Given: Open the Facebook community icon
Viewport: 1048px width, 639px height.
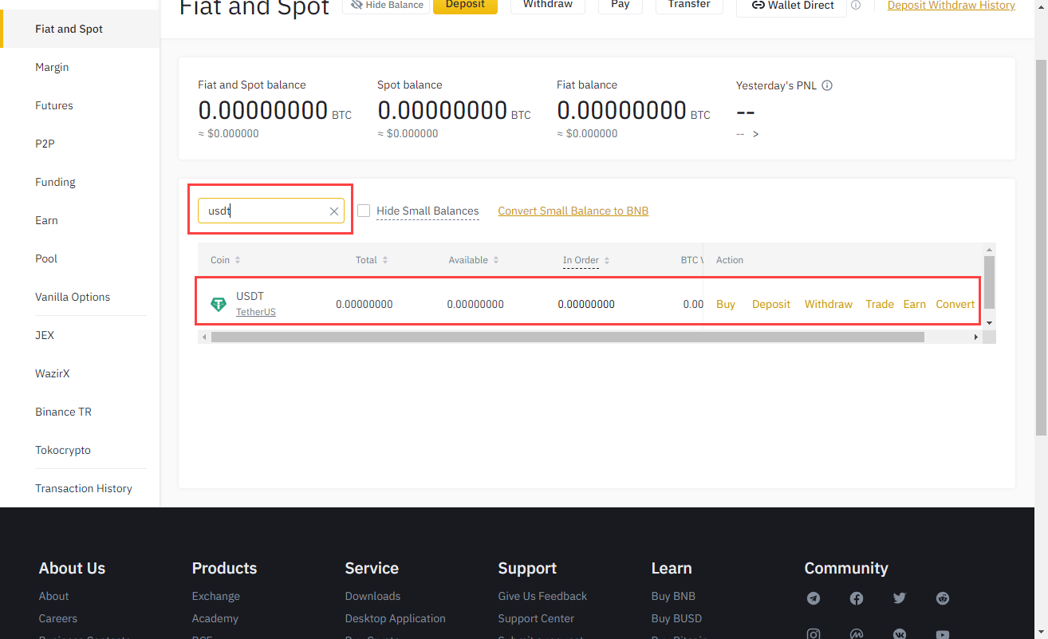Looking at the screenshot, I should [x=857, y=598].
